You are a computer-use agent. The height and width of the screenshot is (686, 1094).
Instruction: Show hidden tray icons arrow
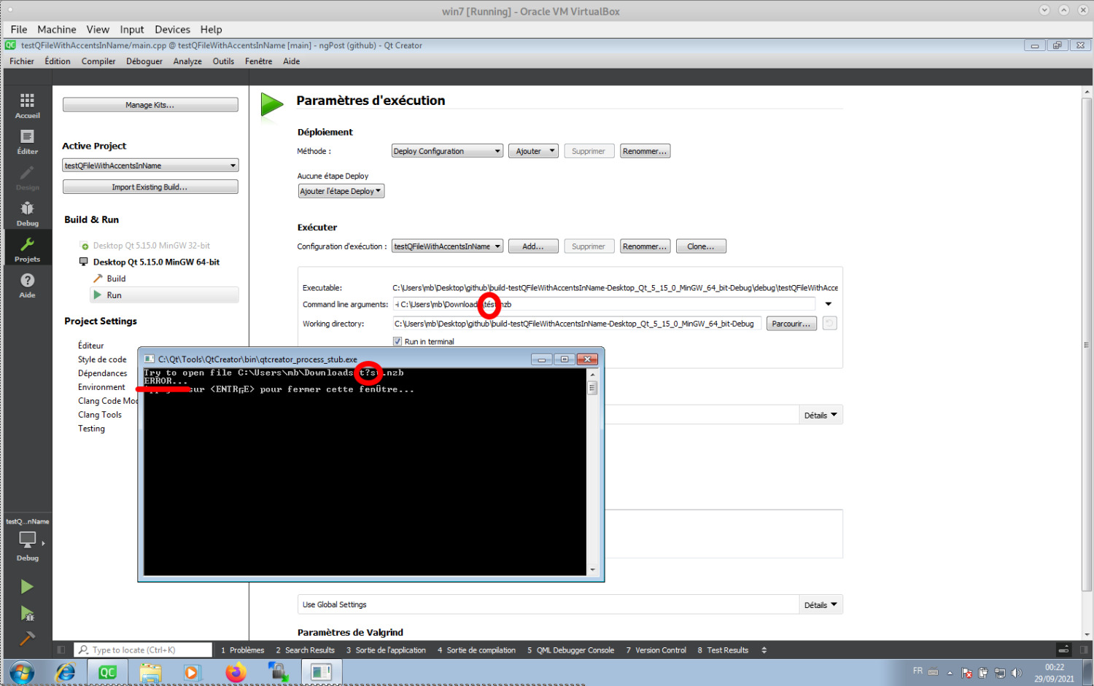pyautogui.click(x=950, y=673)
